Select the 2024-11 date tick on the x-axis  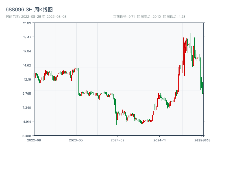tap(160, 140)
